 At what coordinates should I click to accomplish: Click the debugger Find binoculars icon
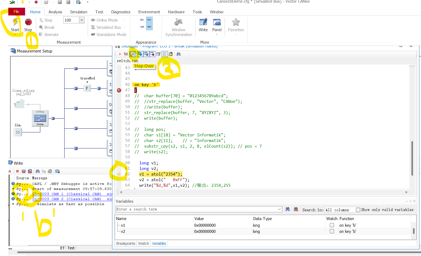178,54
